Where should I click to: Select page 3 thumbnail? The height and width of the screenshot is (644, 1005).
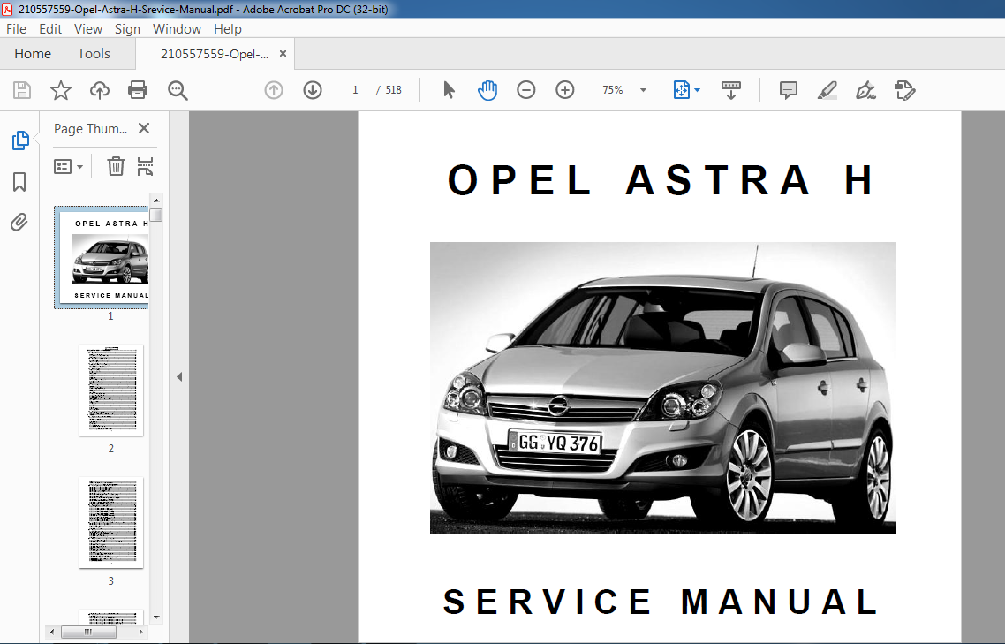(x=111, y=522)
